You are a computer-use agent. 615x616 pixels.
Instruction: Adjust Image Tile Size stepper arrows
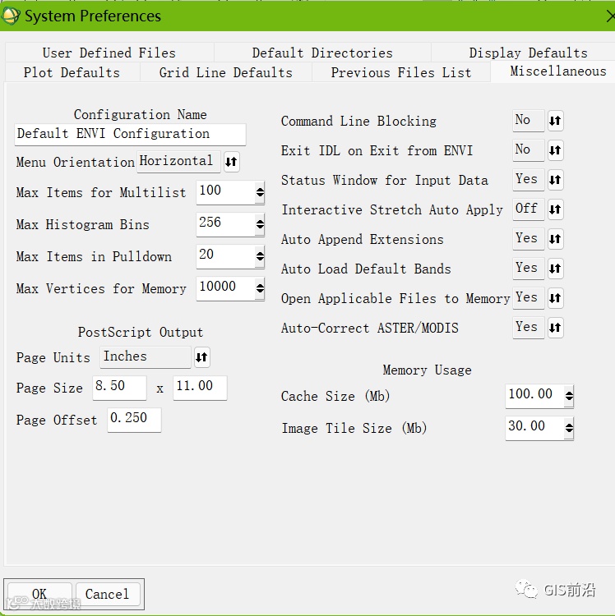(569, 428)
